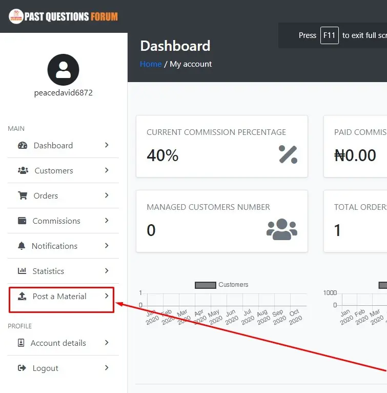Screen dimensions: 387x393
Task: Click the Home breadcrumb link
Action: [151, 64]
